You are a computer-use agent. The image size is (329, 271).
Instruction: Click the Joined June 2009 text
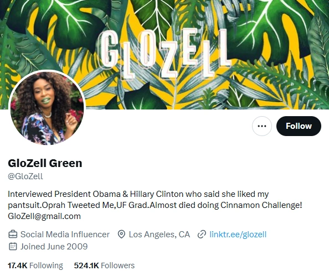(x=54, y=247)
